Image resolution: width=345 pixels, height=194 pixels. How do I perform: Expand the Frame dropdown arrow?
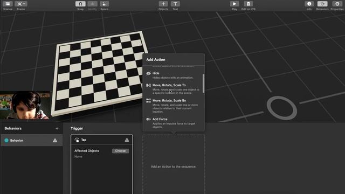[x=24, y=4]
